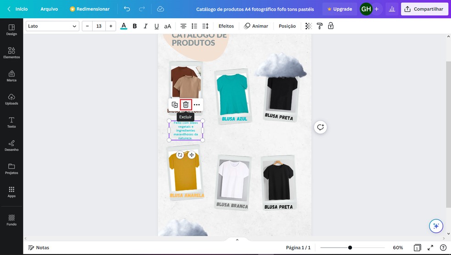Open the Efeitos tab
Image resolution: width=451 pixels, height=255 pixels.
pyautogui.click(x=226, y=26)
